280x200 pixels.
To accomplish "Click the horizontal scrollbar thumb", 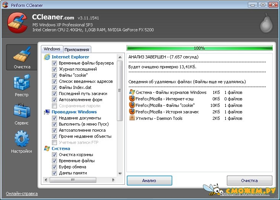I will [73, 180].
